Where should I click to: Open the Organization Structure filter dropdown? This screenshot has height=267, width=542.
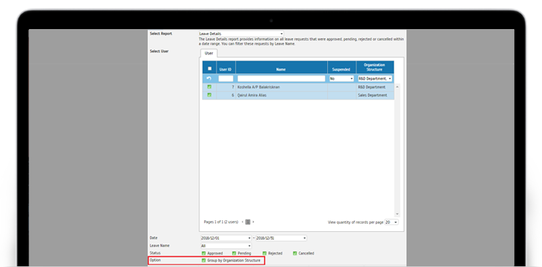tap(375, 78)
